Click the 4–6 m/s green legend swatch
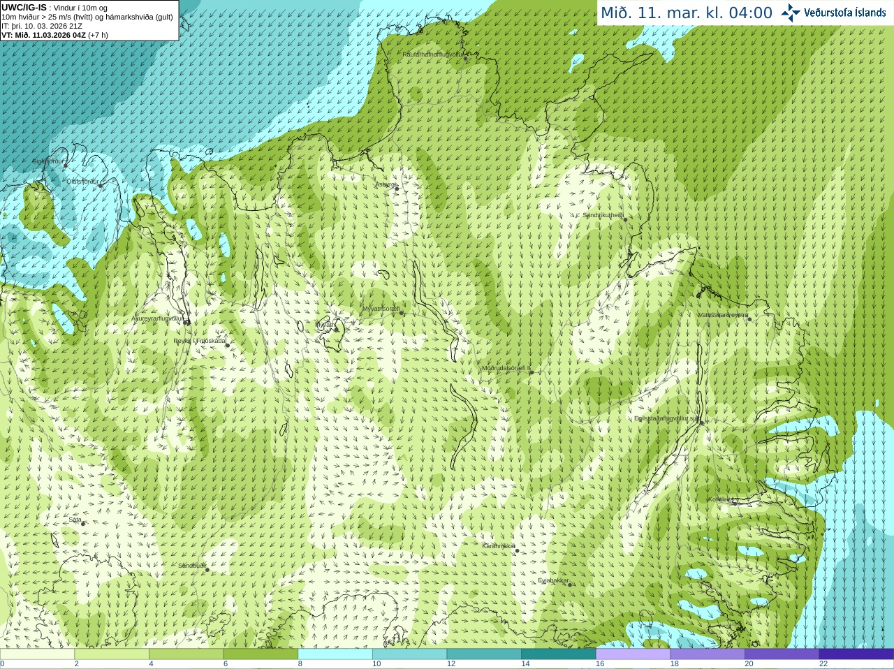This screenshot has width=894, height=669. click(186, 654)
